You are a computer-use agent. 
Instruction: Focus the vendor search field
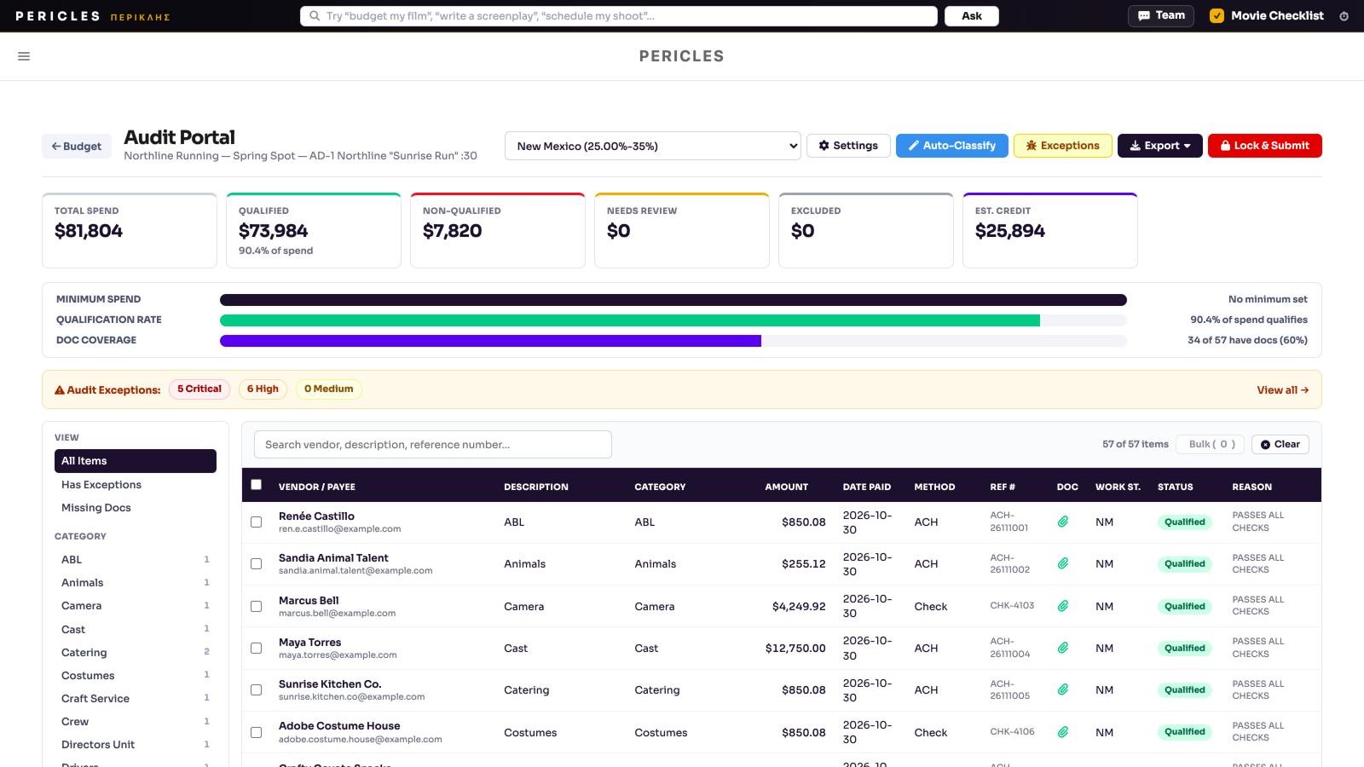click(x=433, y=445)
